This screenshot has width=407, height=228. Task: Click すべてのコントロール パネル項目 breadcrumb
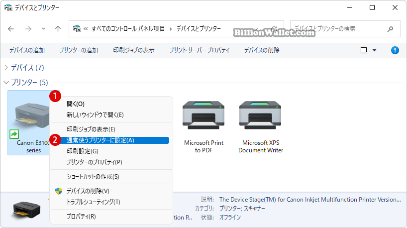click(128, 28)
